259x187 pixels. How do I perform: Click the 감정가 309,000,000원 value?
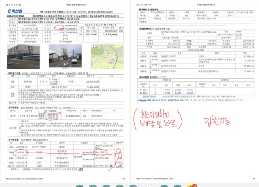[71, 25]
